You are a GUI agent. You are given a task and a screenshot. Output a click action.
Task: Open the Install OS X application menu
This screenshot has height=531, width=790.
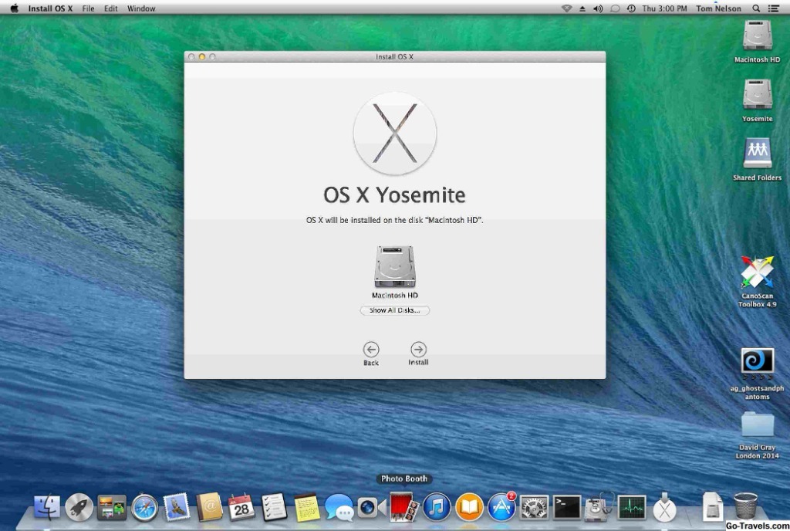pyautogui.click(x=52, y=8)
